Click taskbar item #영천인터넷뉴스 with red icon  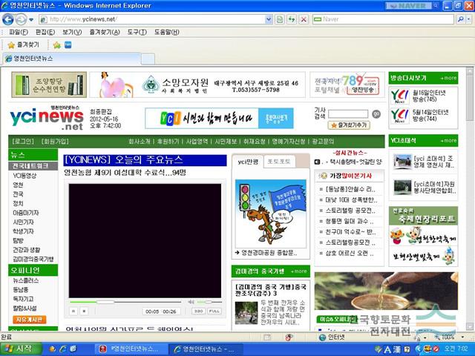pos(131,349)
